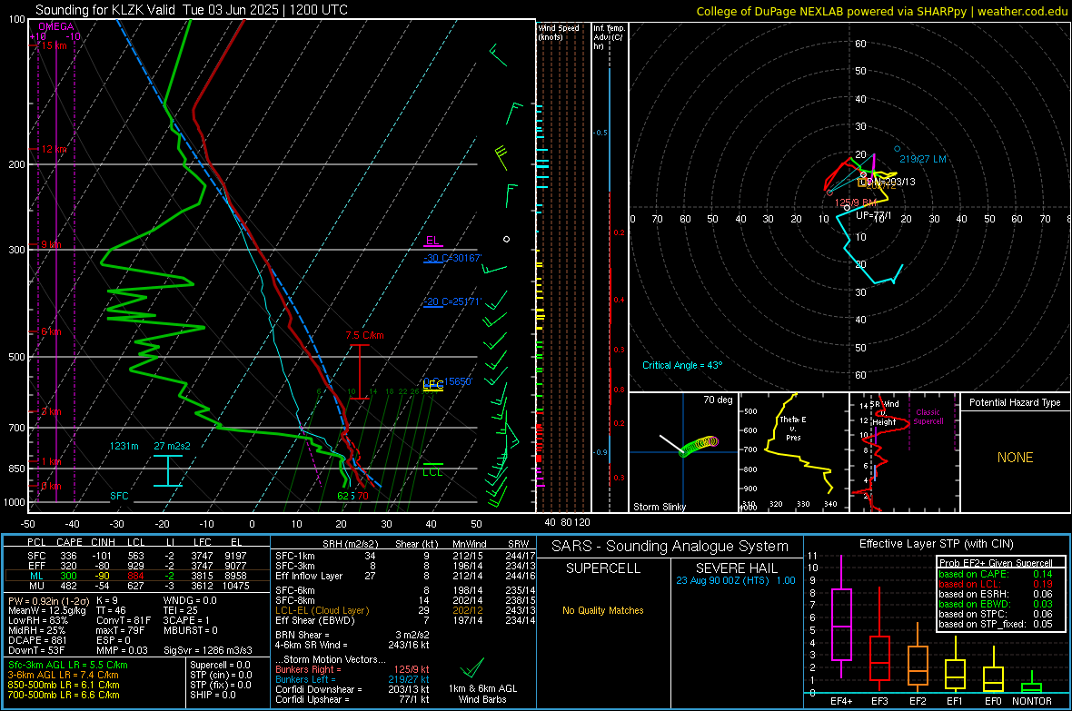
Task: Click the 'UP=77/1' hodograph label
Action: point(874,214)
